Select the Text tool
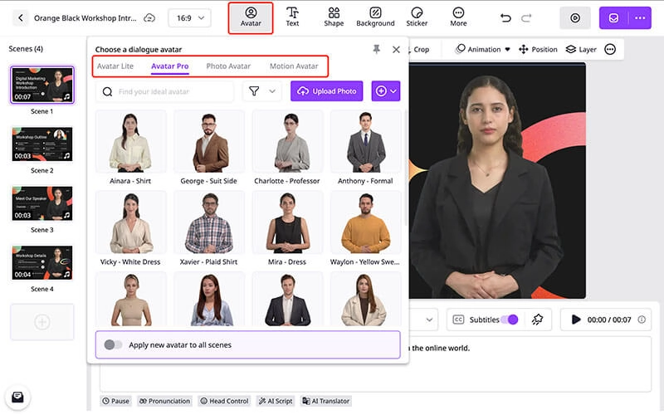Viewport: 664px width, 415px height. [292, 17]
